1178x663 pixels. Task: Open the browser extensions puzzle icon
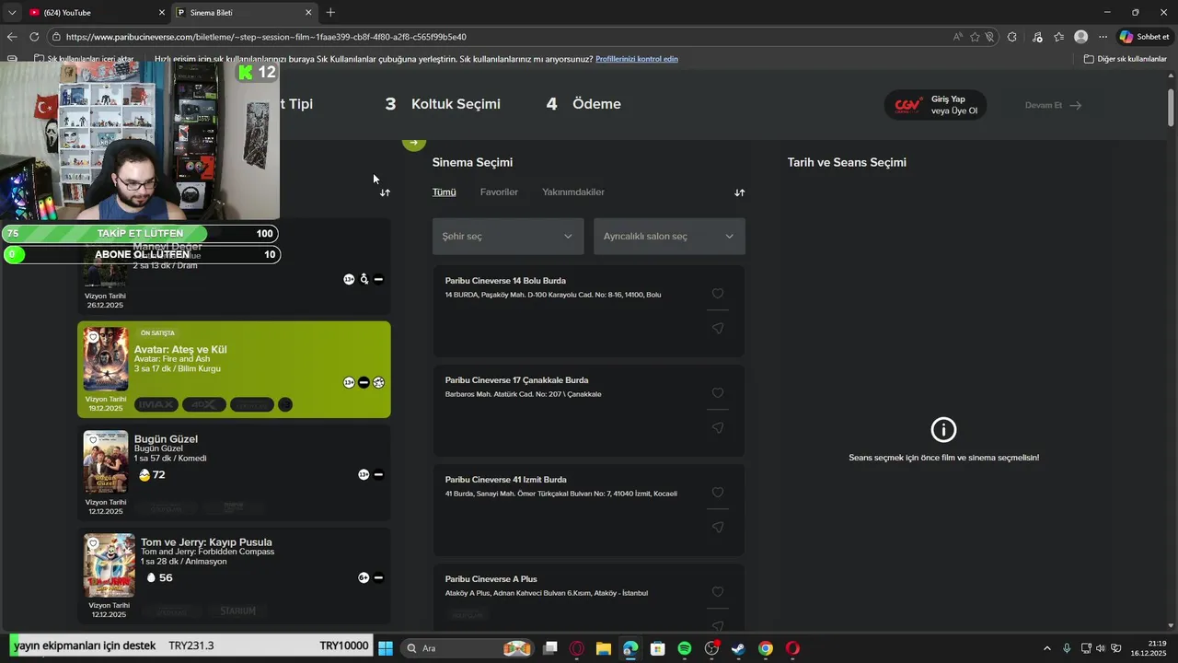coord(1012,37)
